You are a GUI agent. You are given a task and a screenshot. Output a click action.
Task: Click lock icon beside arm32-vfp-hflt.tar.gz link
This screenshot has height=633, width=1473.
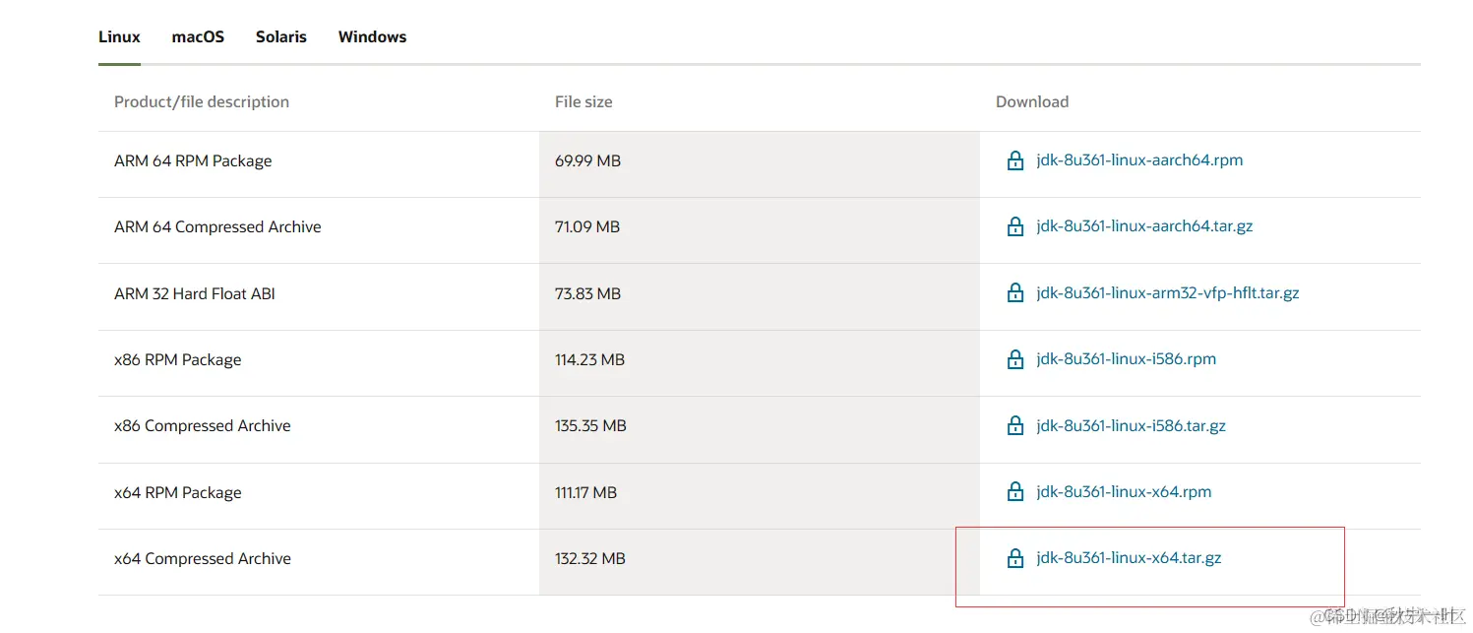click(1015, 293)
